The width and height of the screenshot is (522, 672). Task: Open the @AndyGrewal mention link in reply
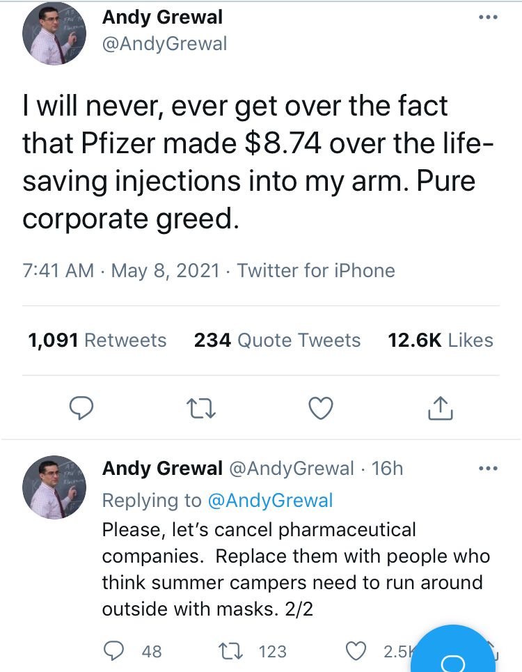tap(270, 500)
